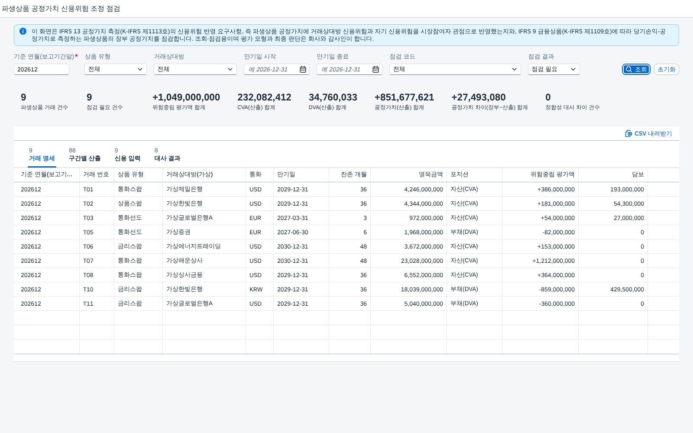This screenshot has height=433, width=693.
Task: Open the 점검 결과 dropdown
Action: 573,69
